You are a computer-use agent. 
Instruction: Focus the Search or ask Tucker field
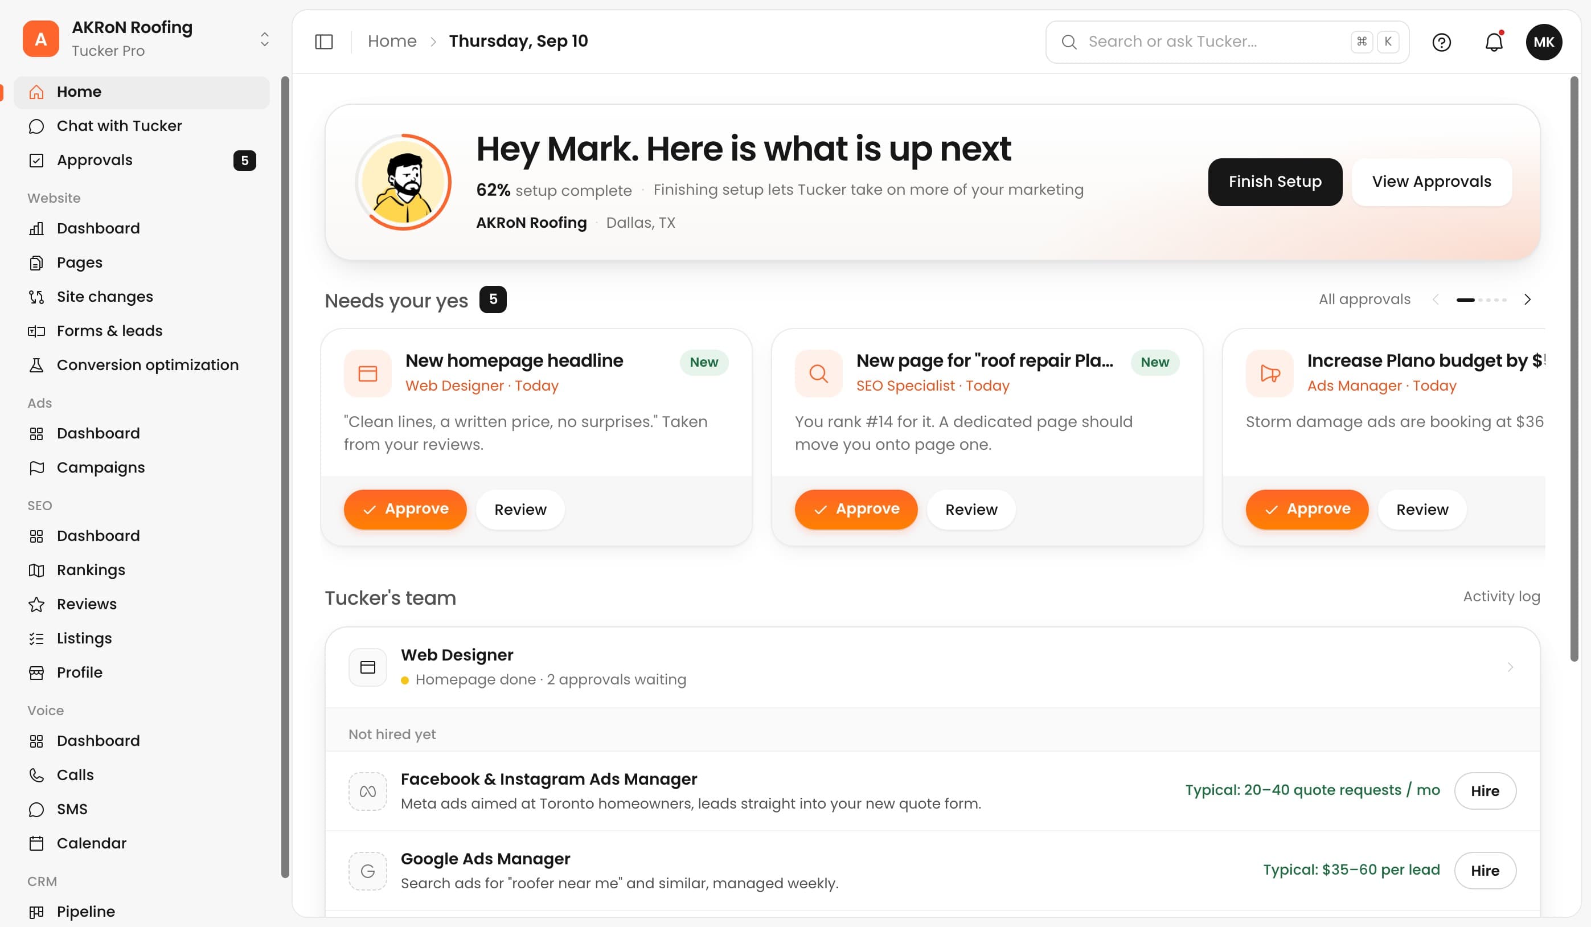click(1227, 42)
